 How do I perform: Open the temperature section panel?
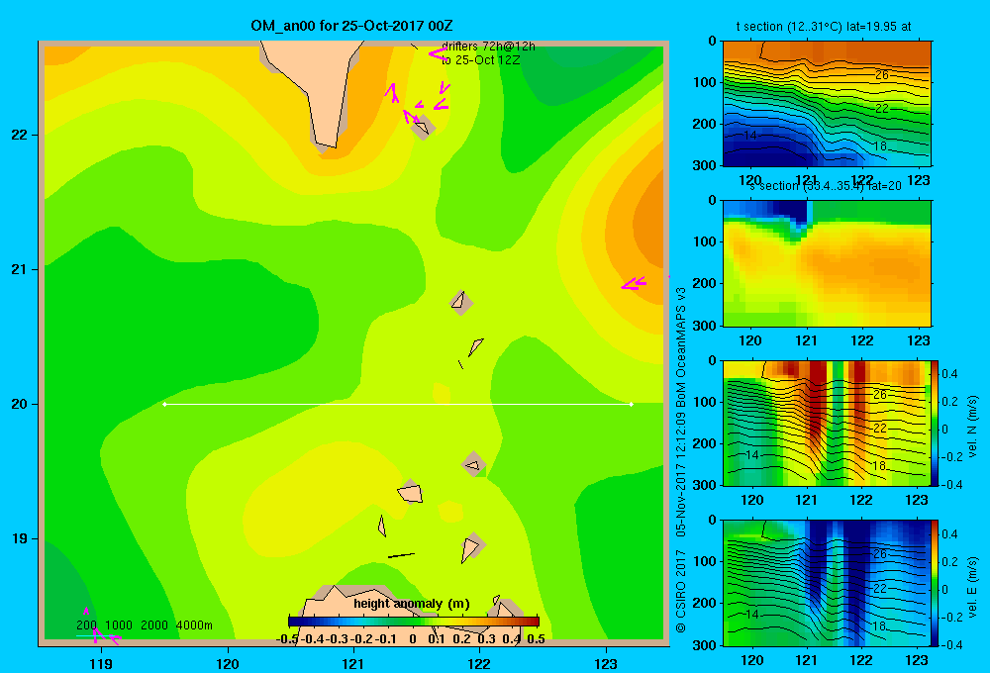pos(827,104)
